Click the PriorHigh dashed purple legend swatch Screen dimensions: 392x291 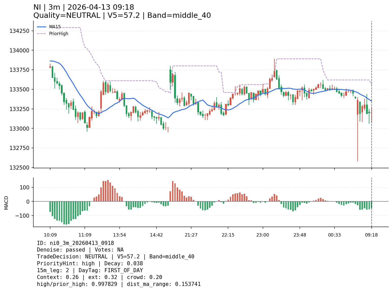(x=41, y=34)
